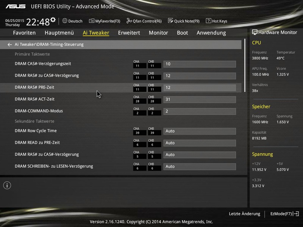Click CPU frequency 3800 MHz value
303x227 pixels.
click(x=260, y=58)
